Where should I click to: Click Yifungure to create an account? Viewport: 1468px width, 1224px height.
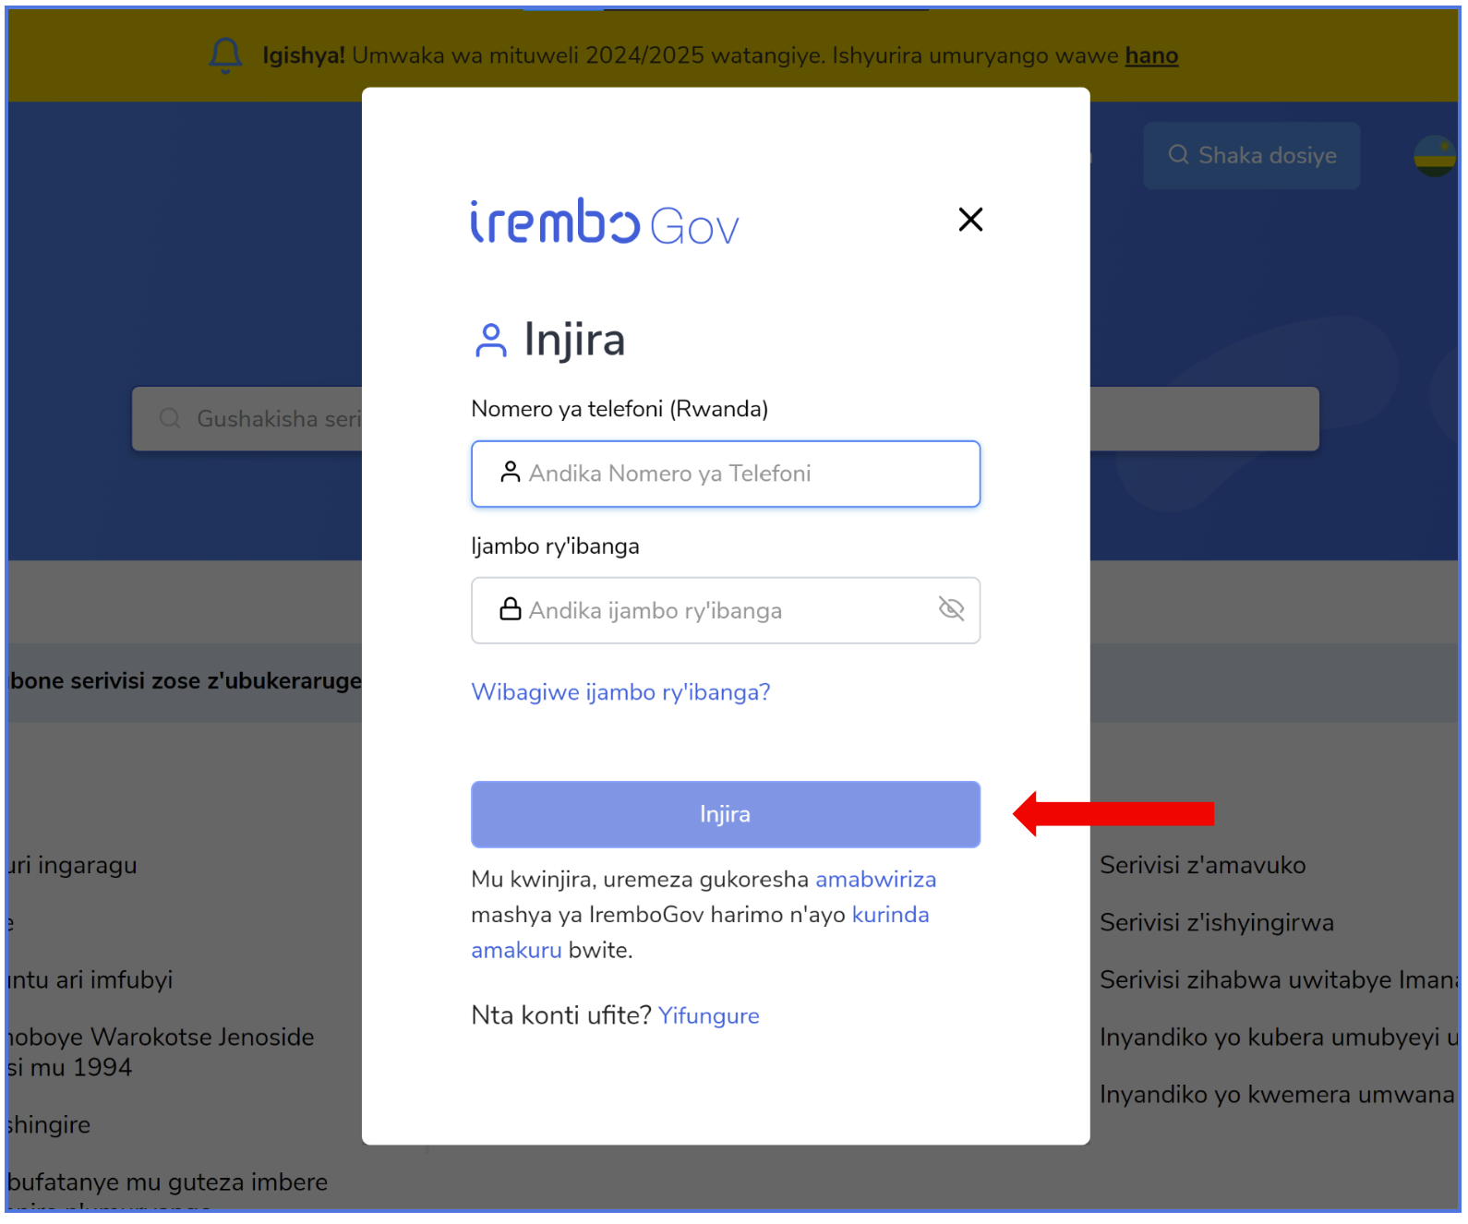(x=708, y=1016)
